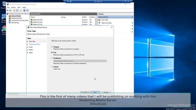The image size is (196, 110).
Task: Select Inbound Rules in the tree
Action: 16,16
